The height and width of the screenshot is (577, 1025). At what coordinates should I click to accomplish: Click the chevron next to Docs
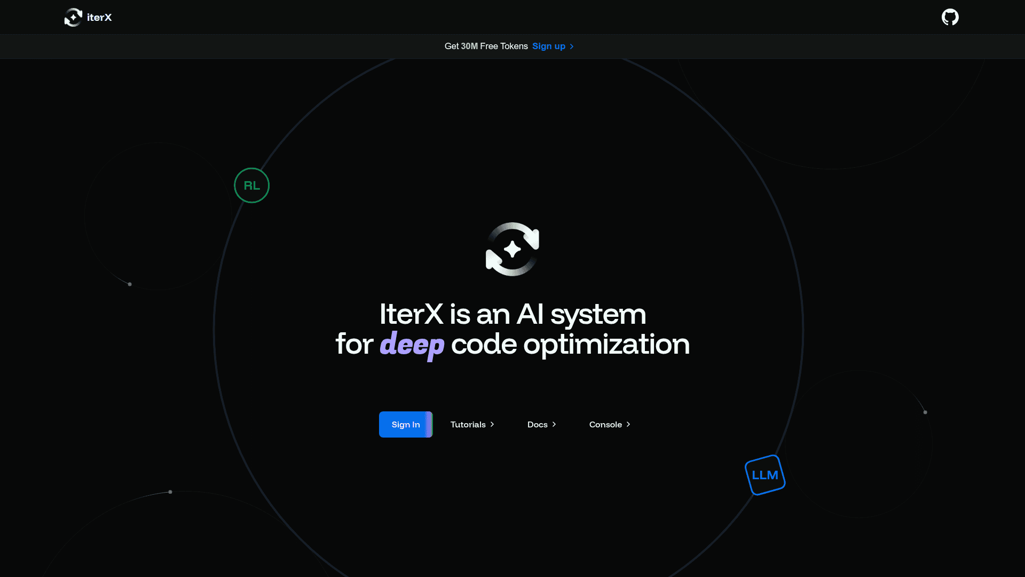[x=554, y=424]
